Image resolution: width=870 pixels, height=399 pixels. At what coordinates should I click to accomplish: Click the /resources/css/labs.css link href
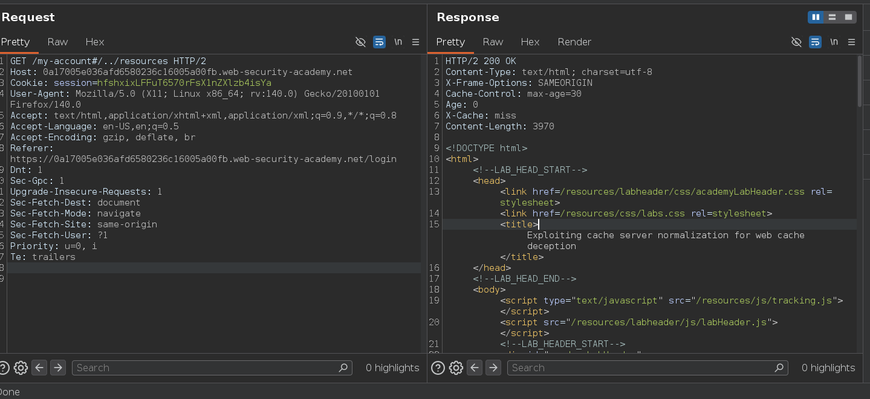pyautogui.click(x=622, y=213)
